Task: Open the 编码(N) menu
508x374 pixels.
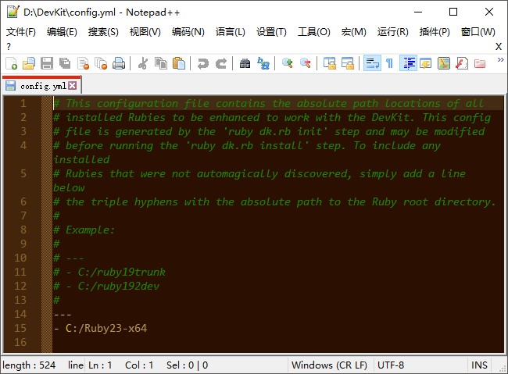Action: click(188, 32)
